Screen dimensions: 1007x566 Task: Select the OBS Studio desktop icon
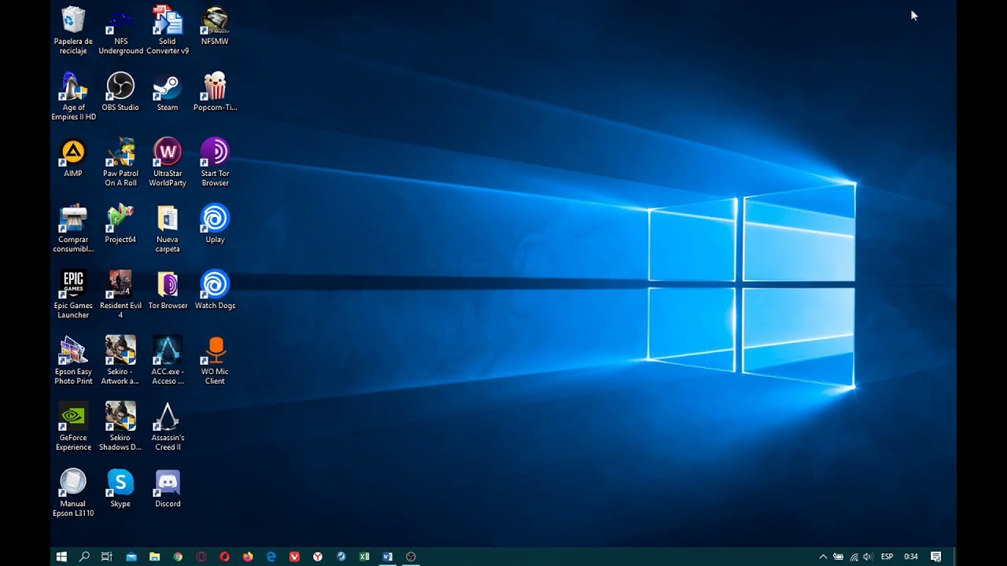(120, 93)
